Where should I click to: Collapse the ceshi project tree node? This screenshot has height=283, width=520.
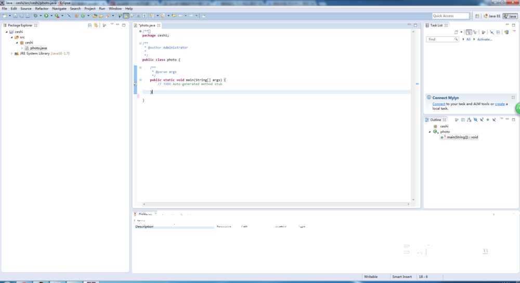coord(6,32)
